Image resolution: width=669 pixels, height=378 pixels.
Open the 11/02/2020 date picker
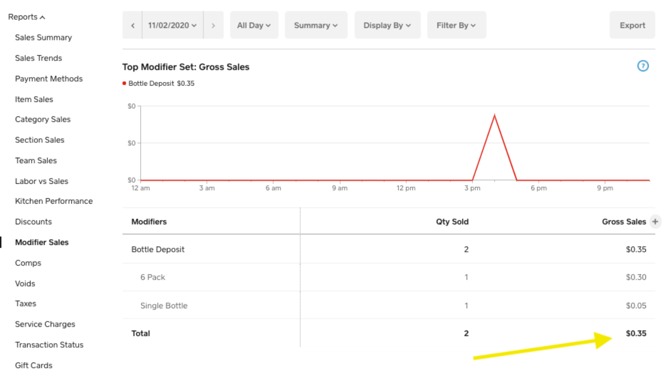coord(172,26)
